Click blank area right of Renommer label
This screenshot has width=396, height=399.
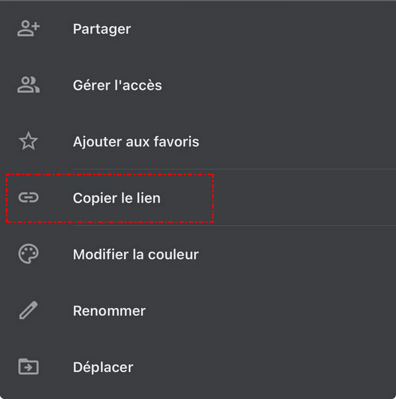[277, 311]
